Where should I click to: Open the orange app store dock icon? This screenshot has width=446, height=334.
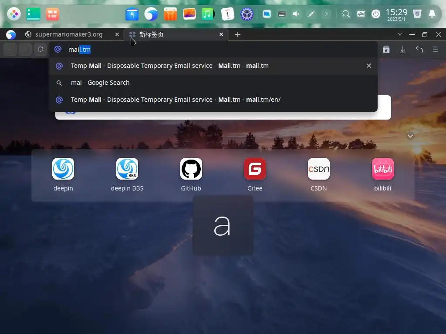[170, 14]
